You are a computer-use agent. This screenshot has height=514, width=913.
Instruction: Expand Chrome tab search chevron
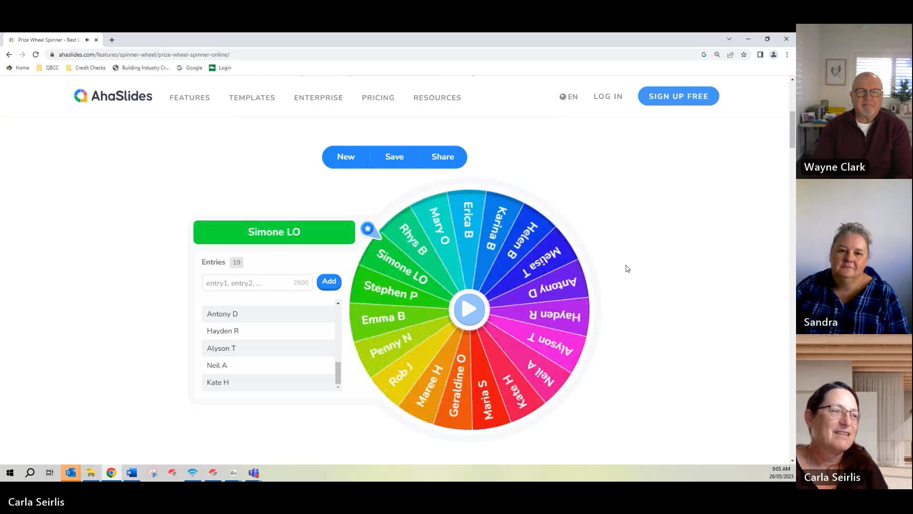pyautogui.click(x=729, y=39)
